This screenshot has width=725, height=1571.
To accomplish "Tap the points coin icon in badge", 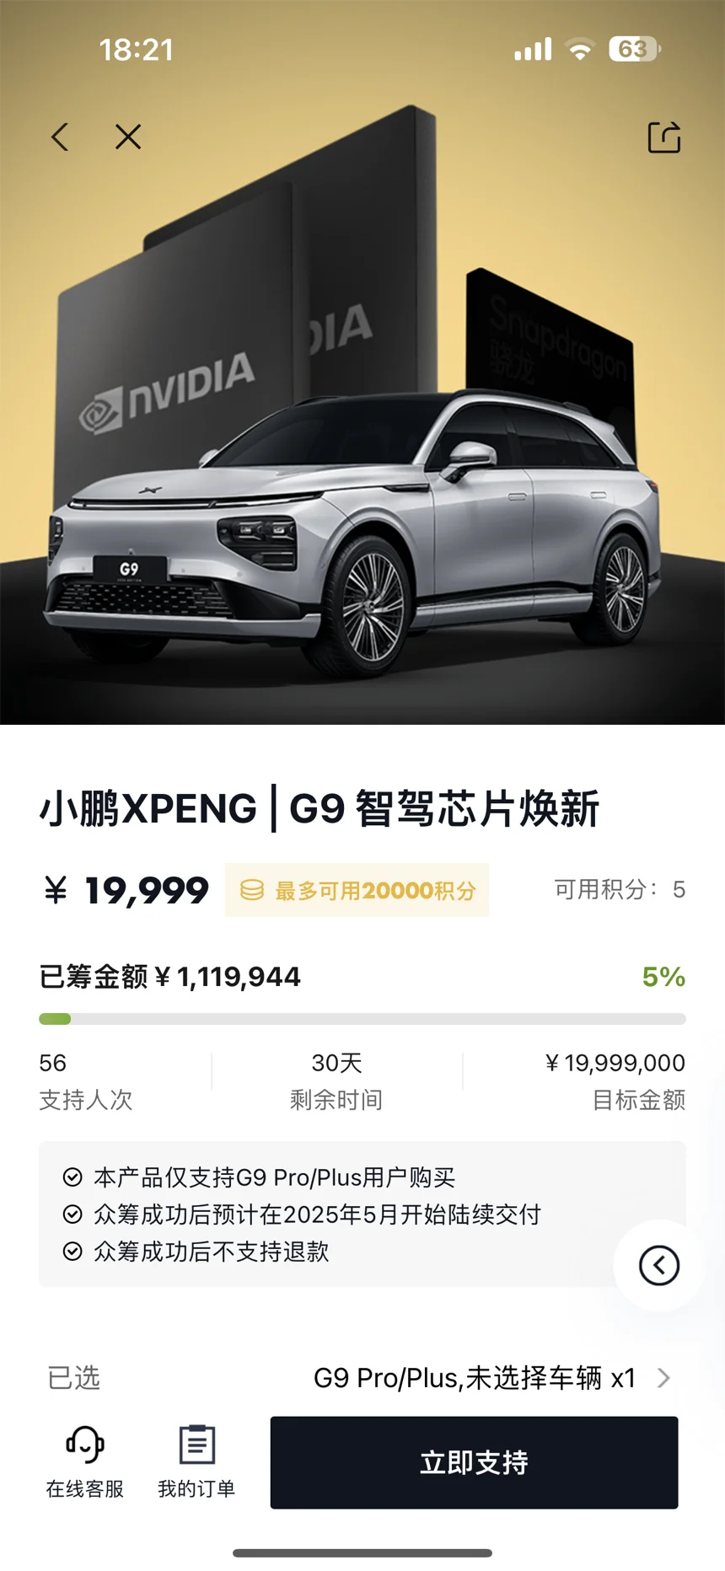I will 252,890.
